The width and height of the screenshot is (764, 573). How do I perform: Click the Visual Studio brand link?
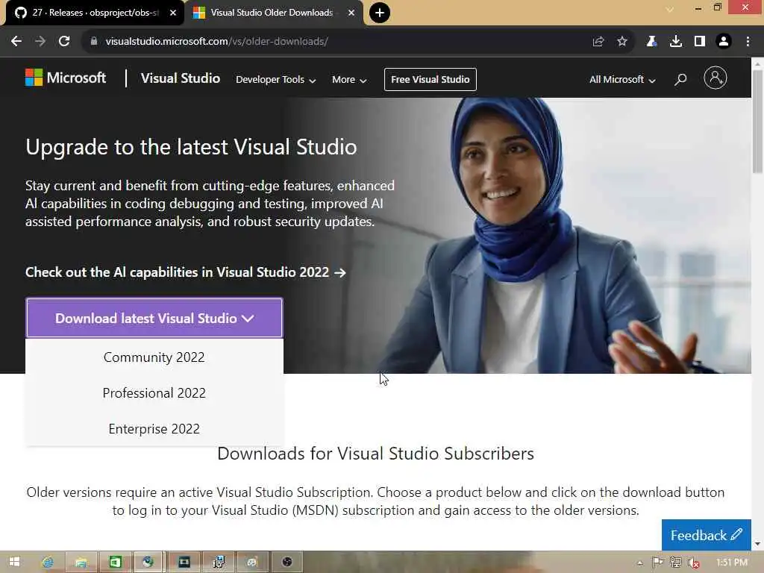pyautogui.click(x=181, y=78)
